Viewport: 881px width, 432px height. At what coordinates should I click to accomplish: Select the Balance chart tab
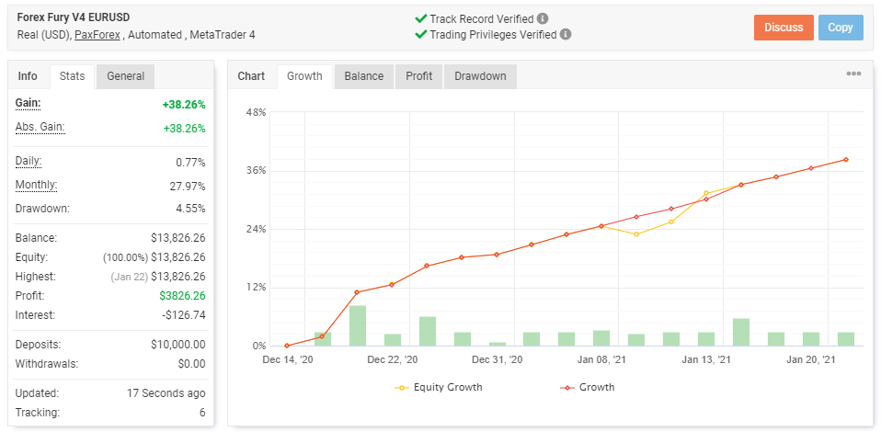[x=363, y=76]
